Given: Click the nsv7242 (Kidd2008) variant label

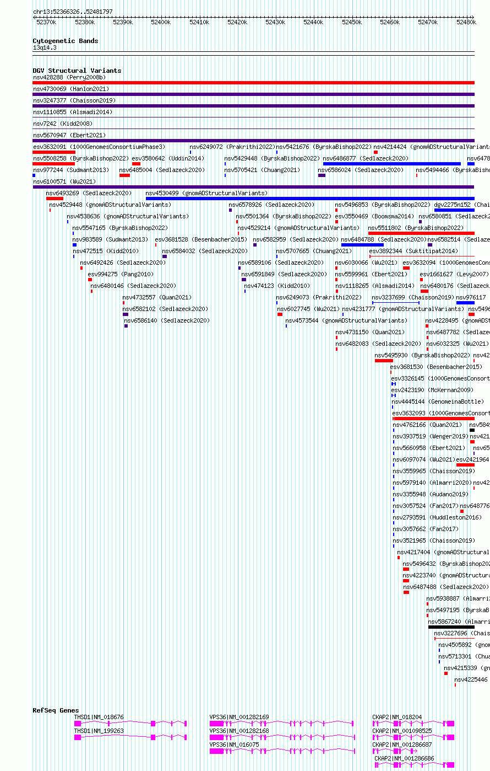Looking at the screenshot, I should click(63, 124).
